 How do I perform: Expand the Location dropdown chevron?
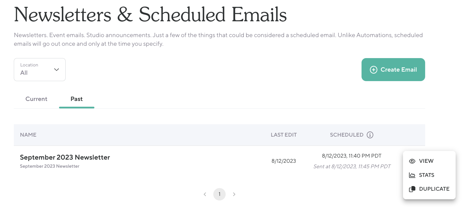pyautogui.click(x=56, y=70)
